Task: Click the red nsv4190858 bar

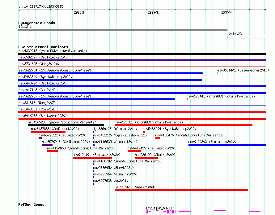Action: pos(53,151)
